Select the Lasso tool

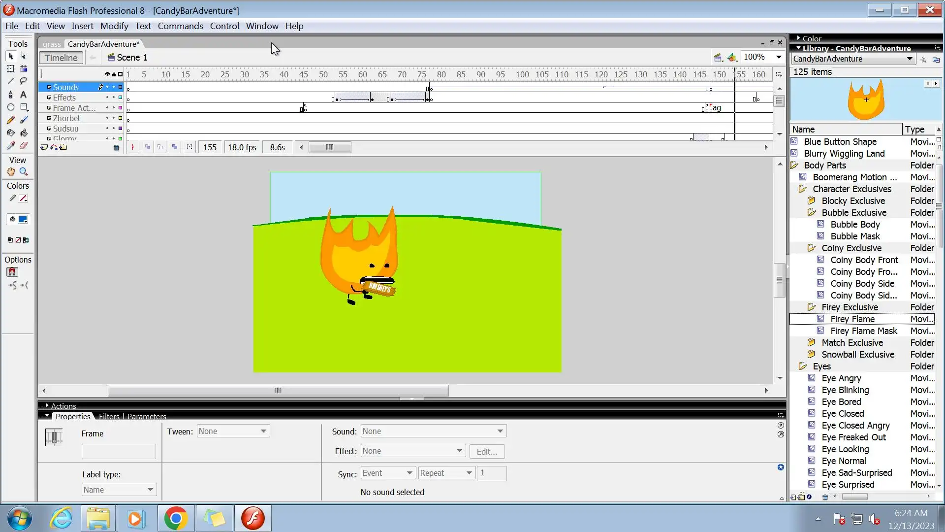tap(23, 81)
